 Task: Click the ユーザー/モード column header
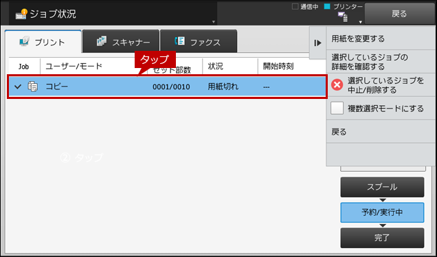pos(74,66)
